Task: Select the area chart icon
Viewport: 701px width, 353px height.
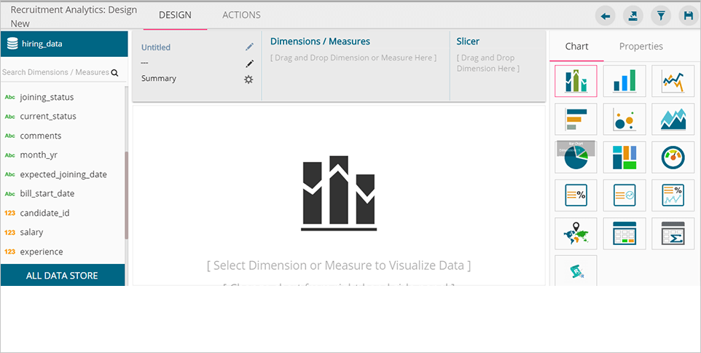Action: point(673,119)
